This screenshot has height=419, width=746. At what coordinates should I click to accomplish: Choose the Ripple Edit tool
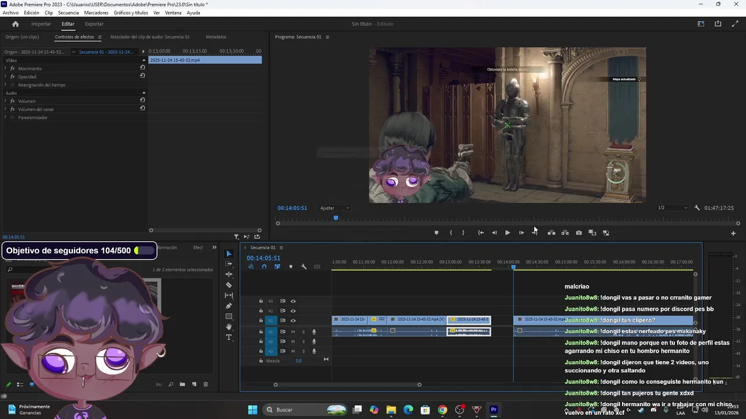tap(229, 274)
